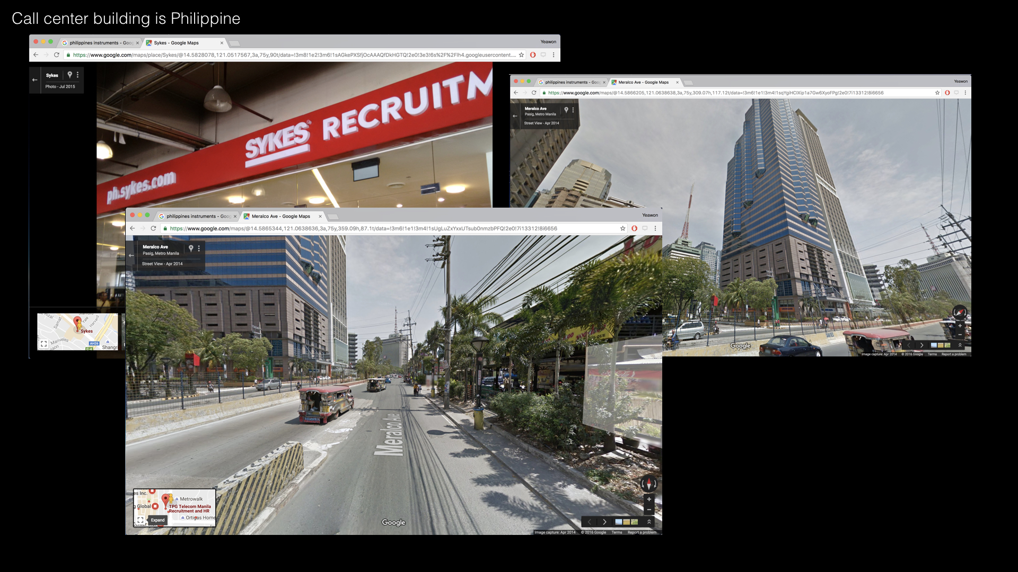Click compass in right Street View window
The image size is (1018, 572).
tap(960, 312)
